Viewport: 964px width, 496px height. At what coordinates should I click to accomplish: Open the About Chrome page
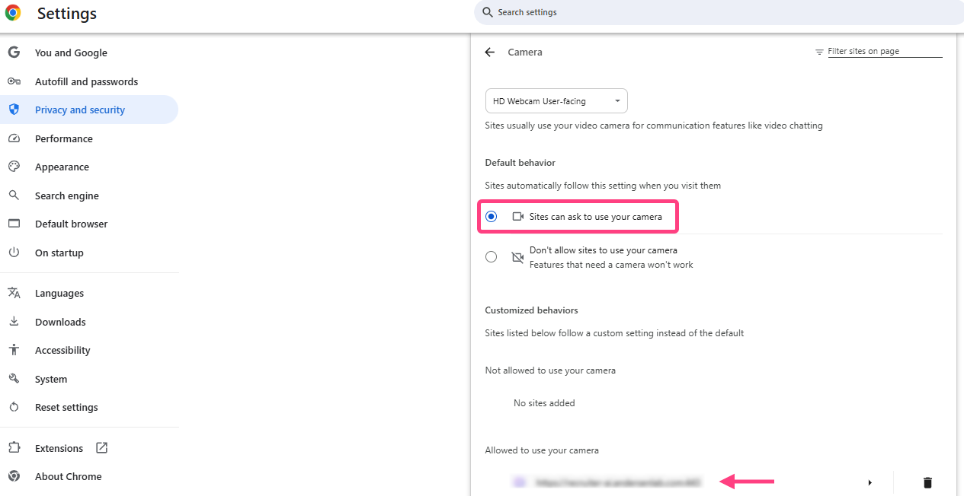click(68, 477)
